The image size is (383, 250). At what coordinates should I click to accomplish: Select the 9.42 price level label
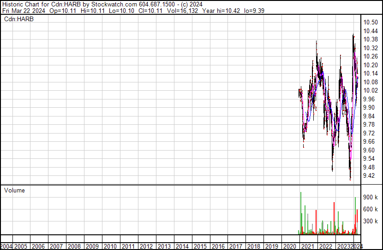[x=370, y=176]
